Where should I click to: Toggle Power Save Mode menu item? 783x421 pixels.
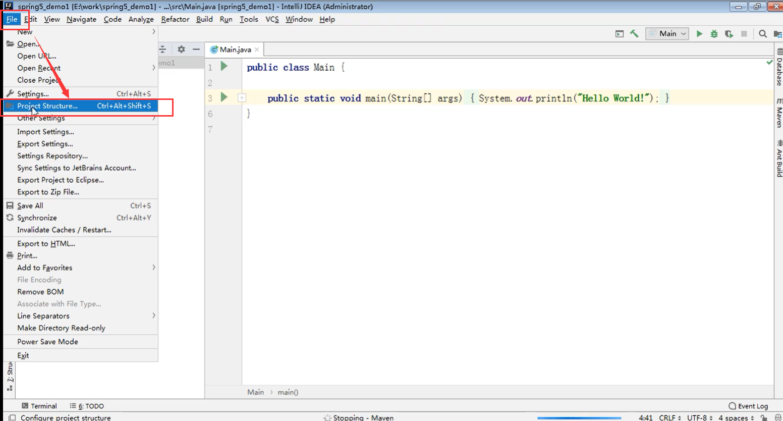click(x=81, y=342)
